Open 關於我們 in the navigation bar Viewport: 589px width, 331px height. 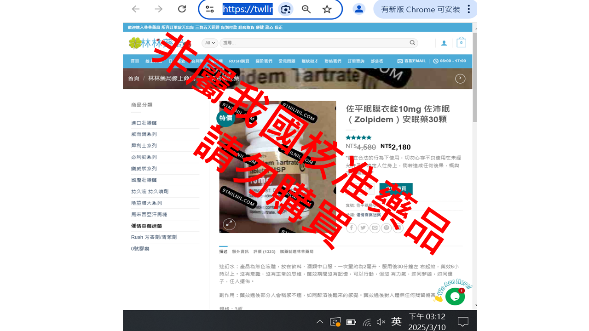(264, 61)
